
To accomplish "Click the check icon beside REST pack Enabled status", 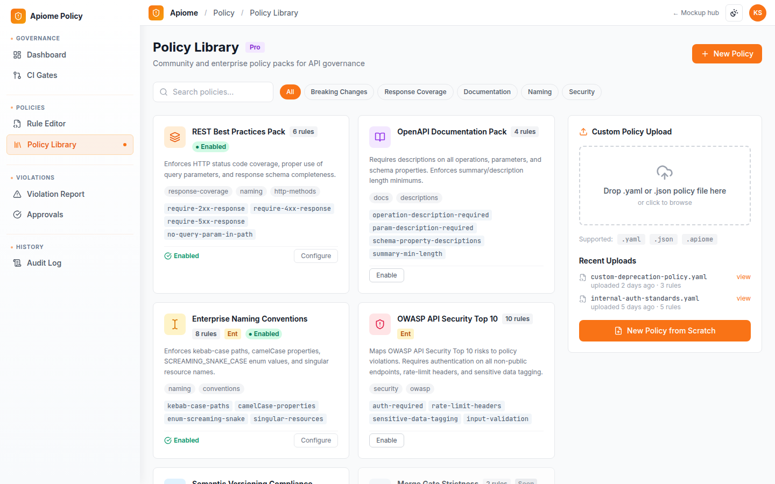I will [168, 256].
